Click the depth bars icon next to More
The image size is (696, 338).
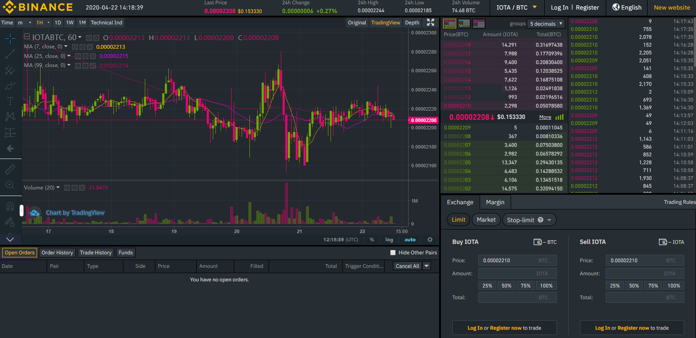(560, 117)
